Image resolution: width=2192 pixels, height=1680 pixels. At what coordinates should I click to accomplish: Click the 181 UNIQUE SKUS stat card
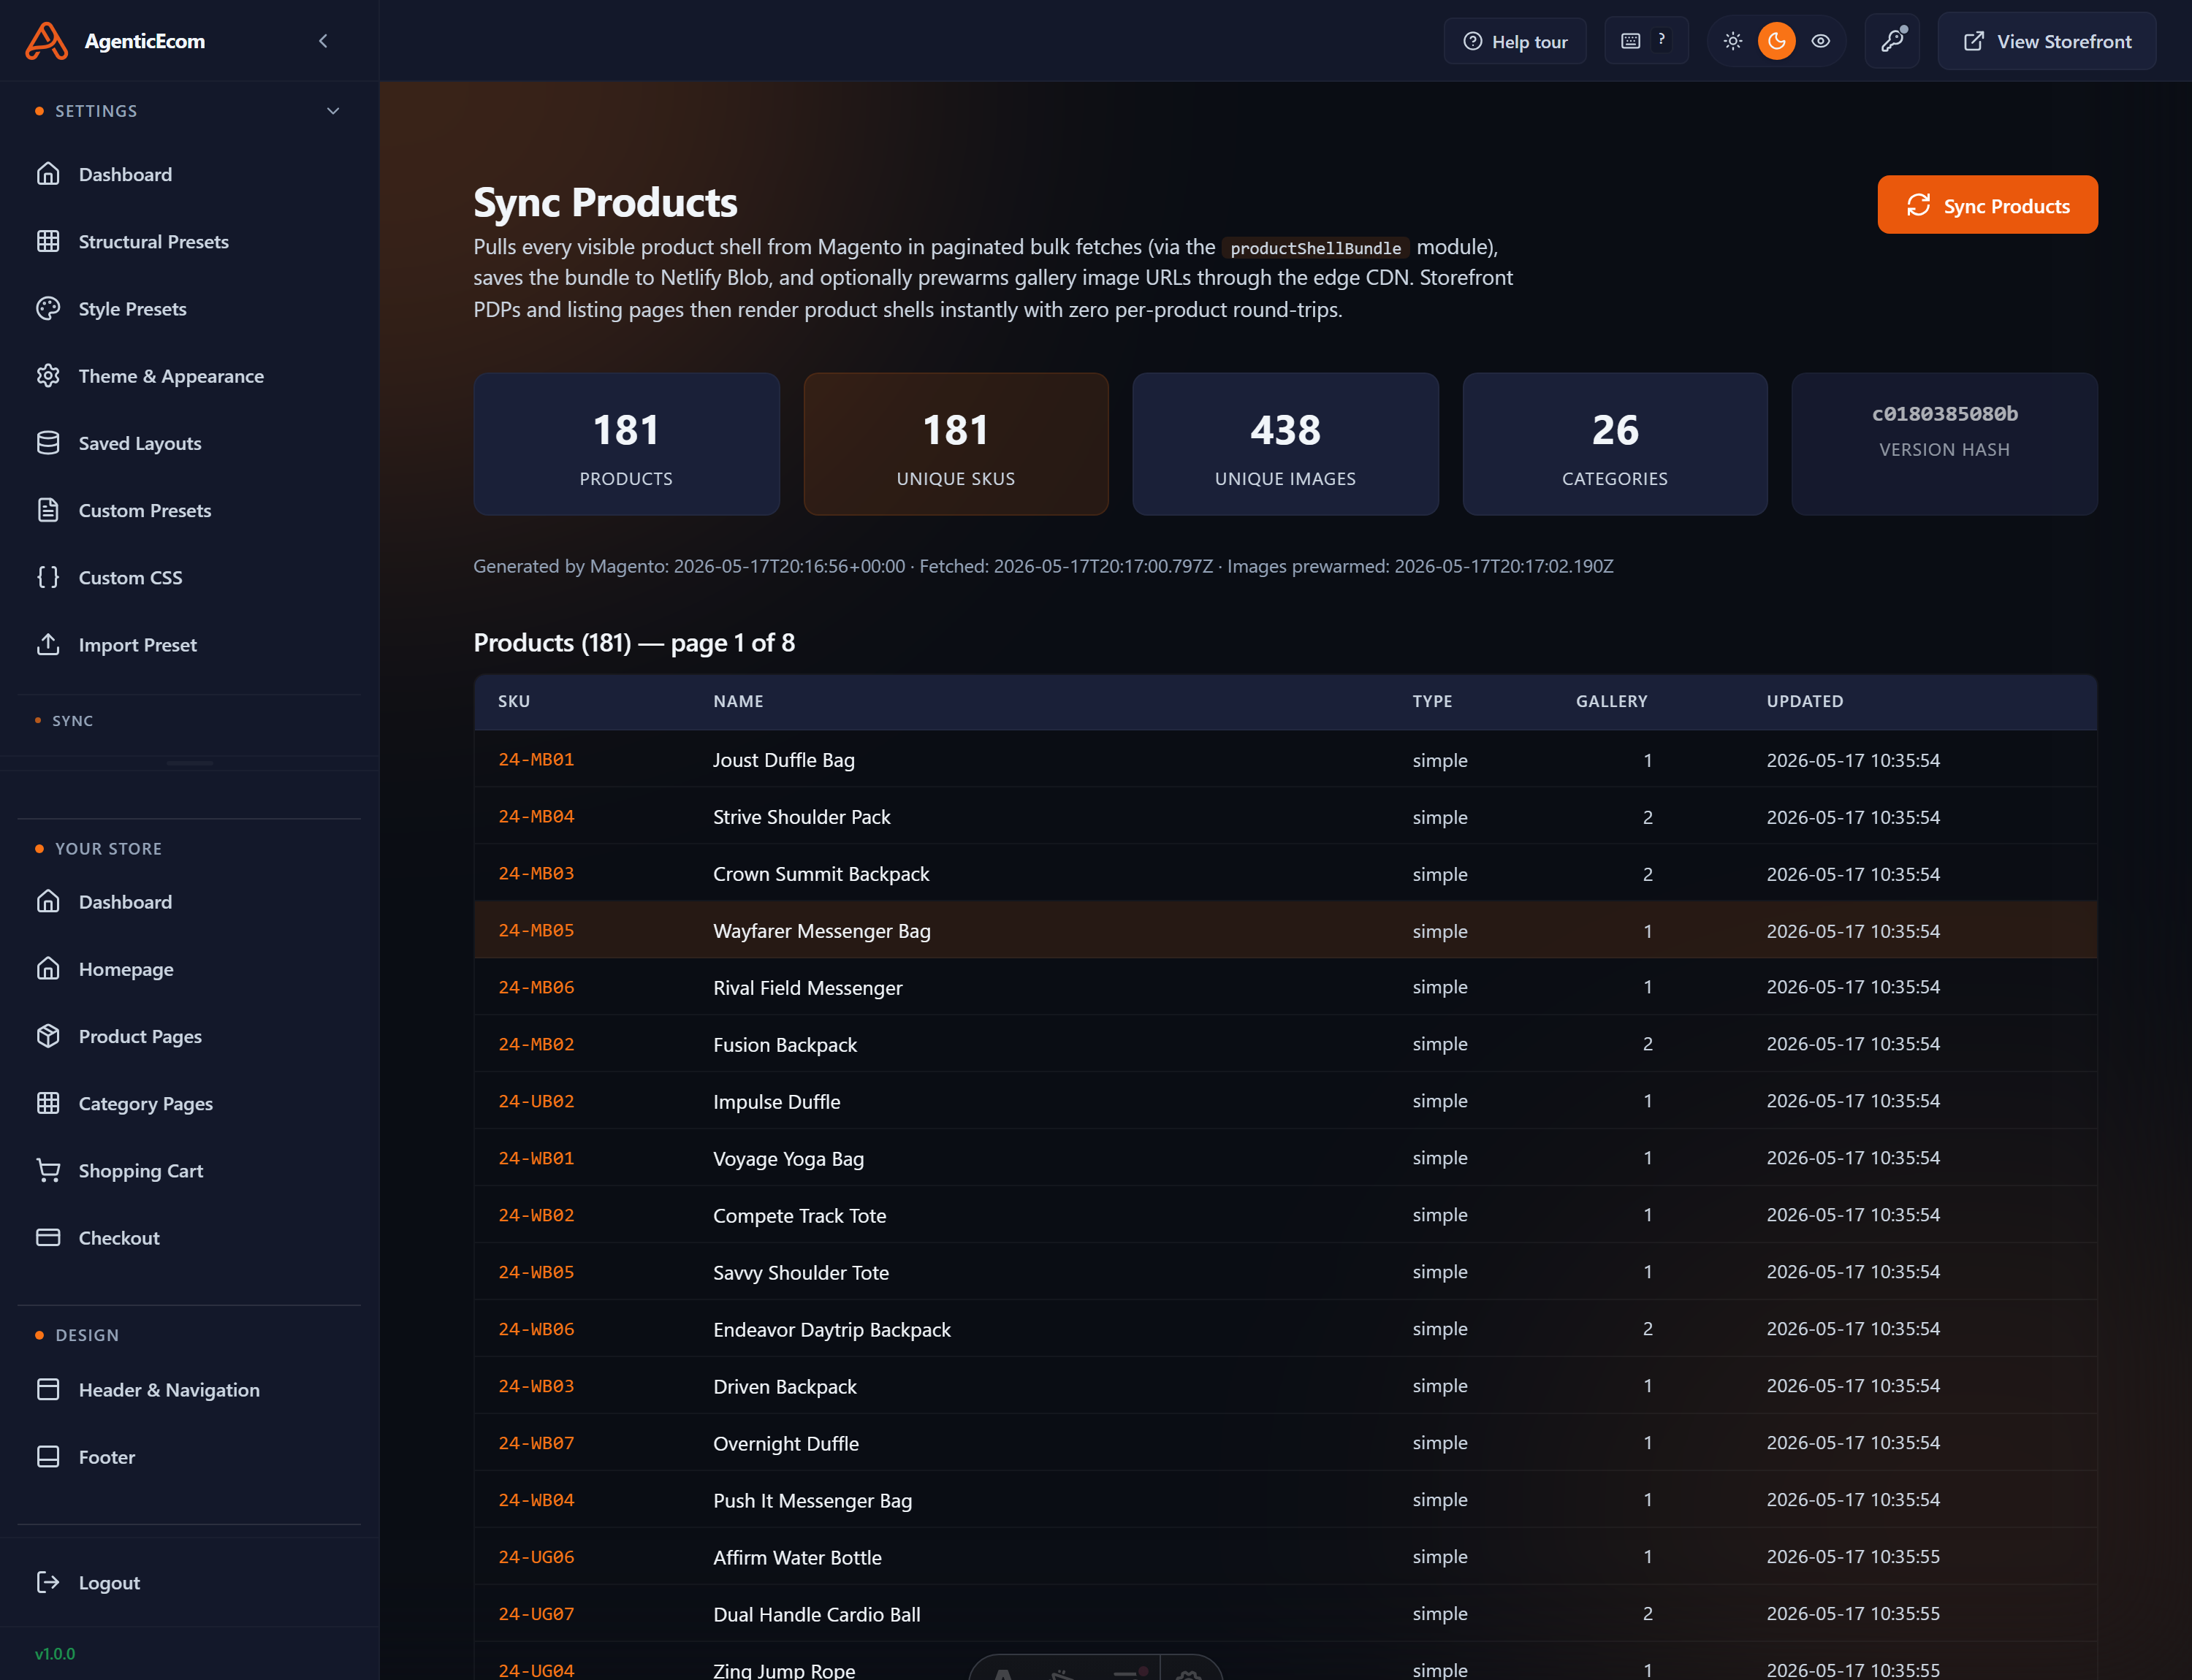click(956, 444)
